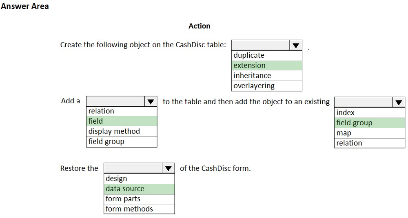Select the 'form parts' option
The width and height of the screenshot is (408, 218).
pos(139,199)
